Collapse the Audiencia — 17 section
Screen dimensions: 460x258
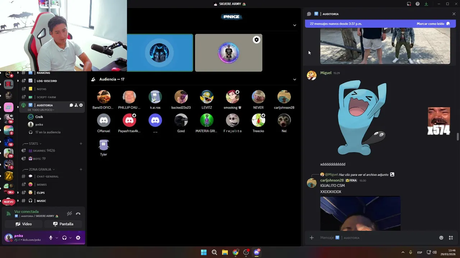[x=295, y=79]
